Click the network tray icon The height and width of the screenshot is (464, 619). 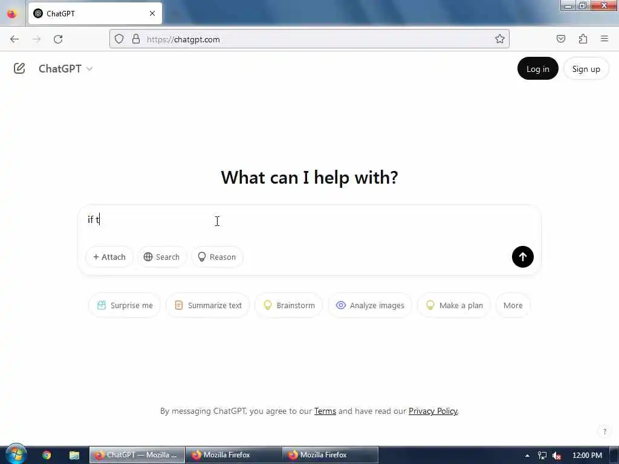(542, 456)
